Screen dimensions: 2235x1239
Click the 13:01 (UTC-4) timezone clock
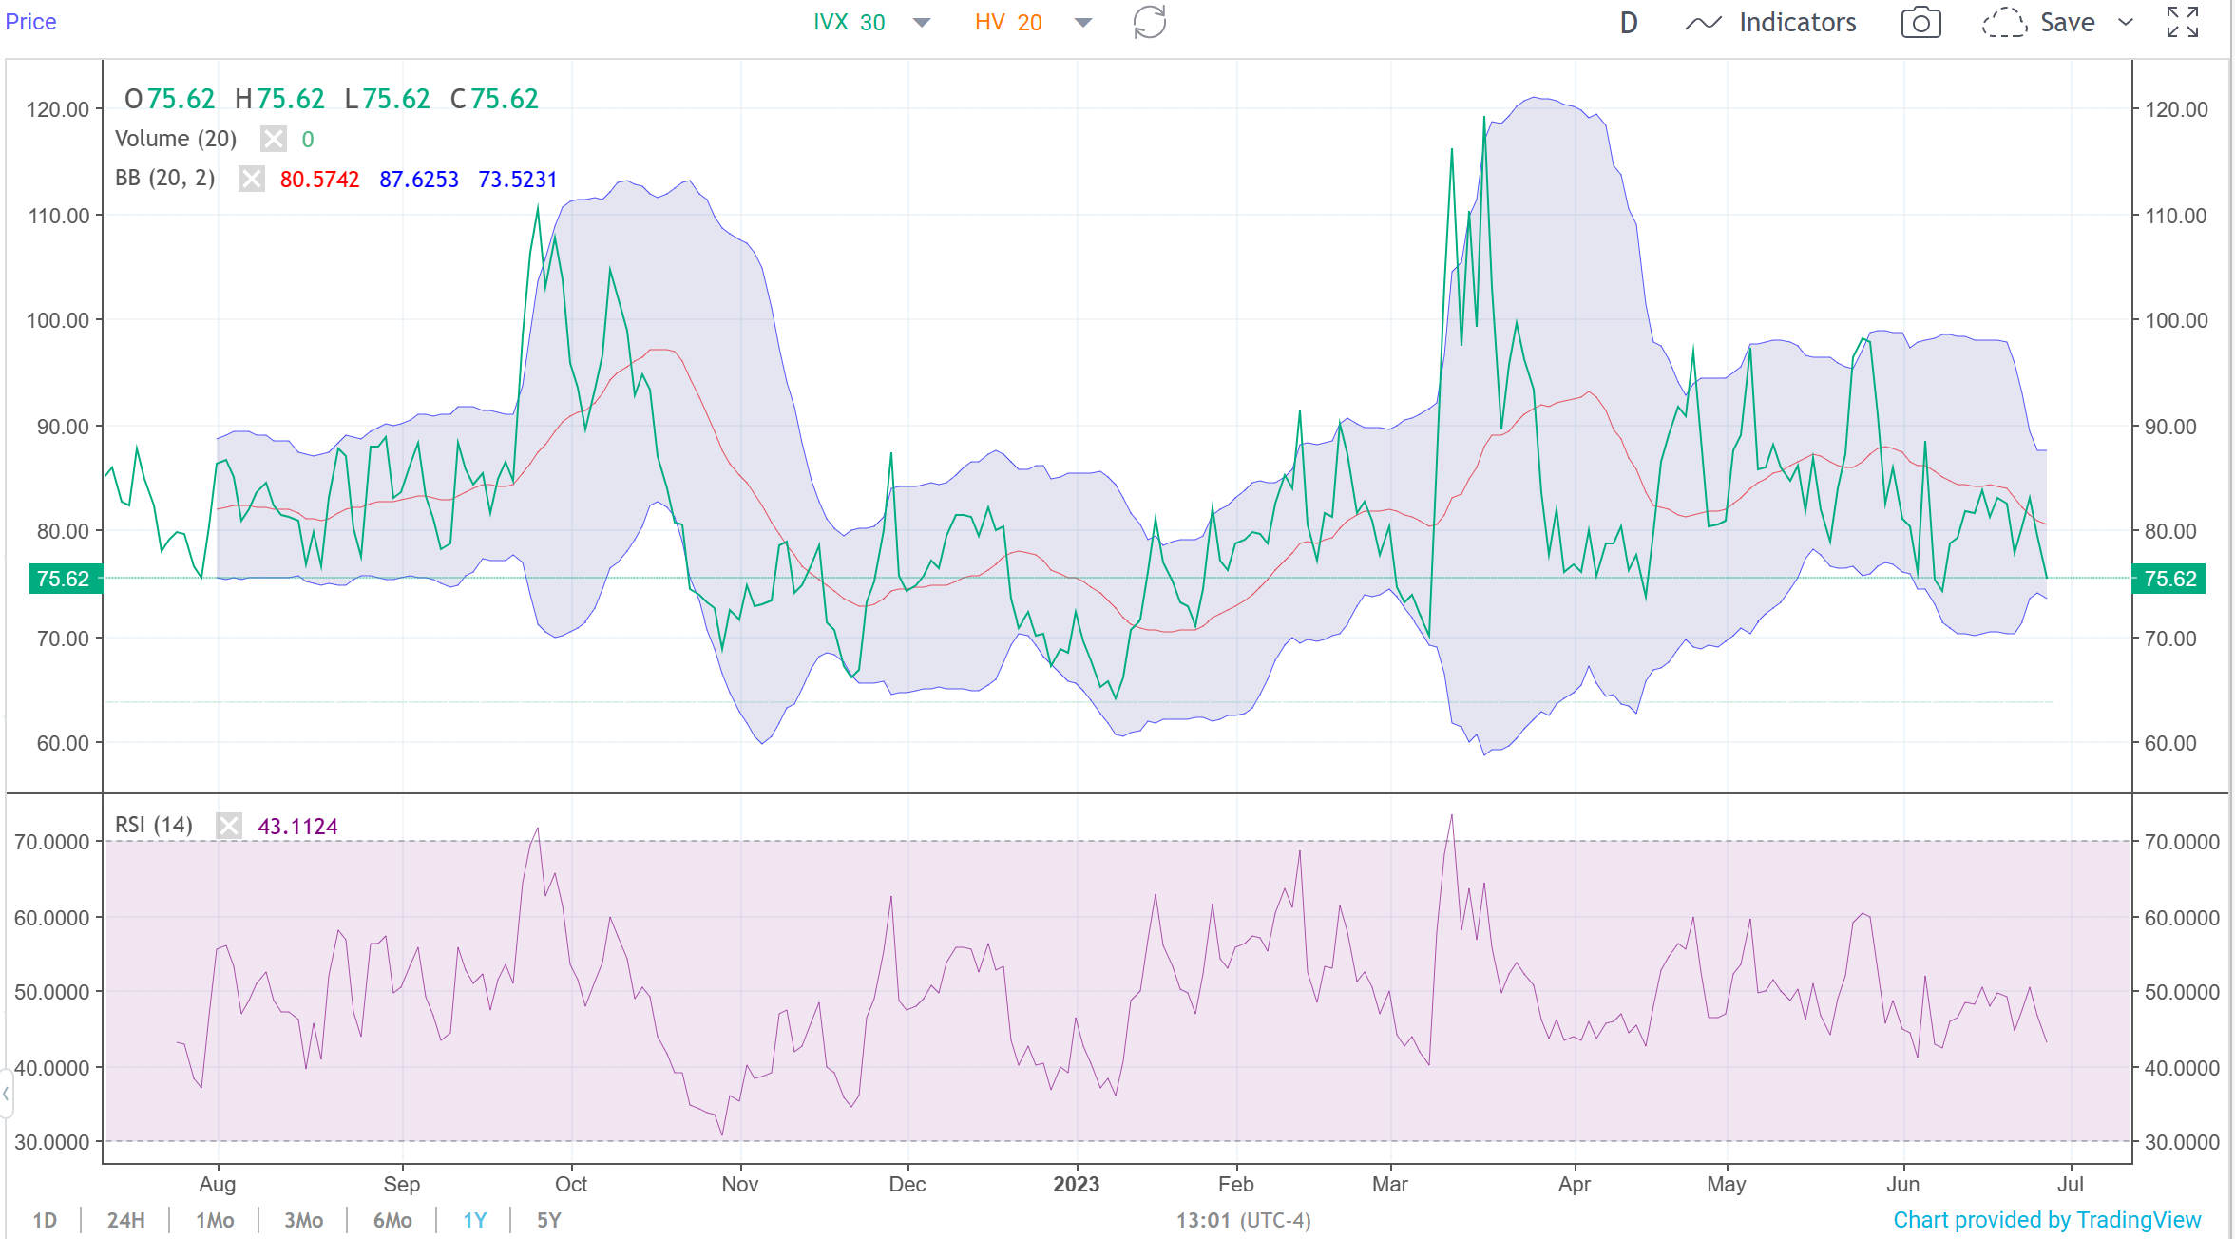click(x=1243, y=1220)
